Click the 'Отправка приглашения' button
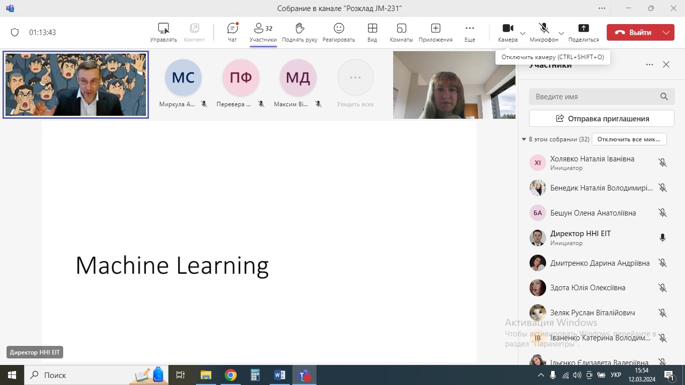 coord(601,119)
